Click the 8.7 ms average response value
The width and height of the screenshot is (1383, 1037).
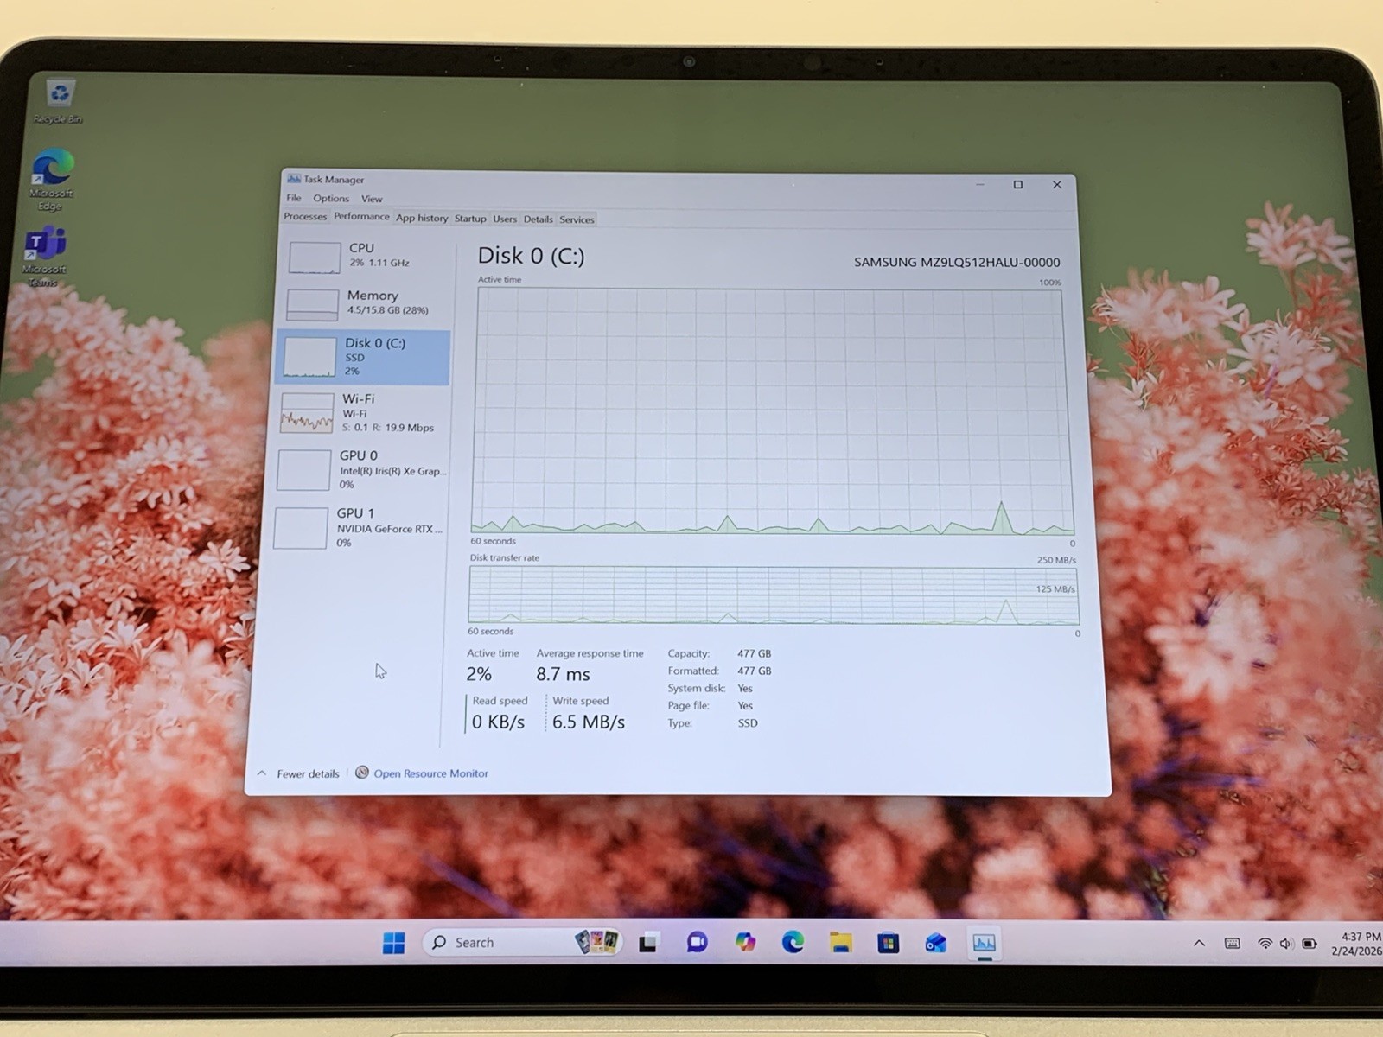pos(563,674)
